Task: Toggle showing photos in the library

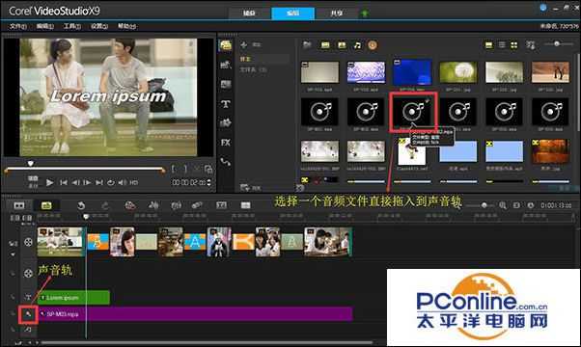Action: [342, 45]
